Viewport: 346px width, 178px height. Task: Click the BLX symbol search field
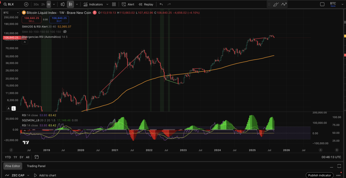(12, 4)
